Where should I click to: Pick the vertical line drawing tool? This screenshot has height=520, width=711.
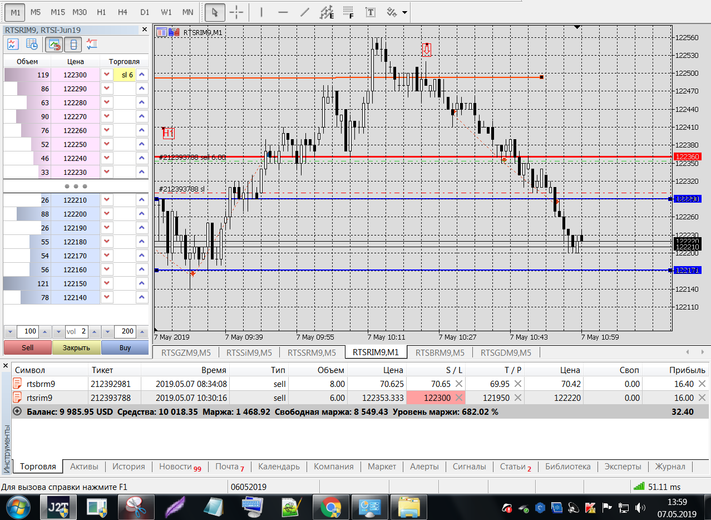click(261, 12)
